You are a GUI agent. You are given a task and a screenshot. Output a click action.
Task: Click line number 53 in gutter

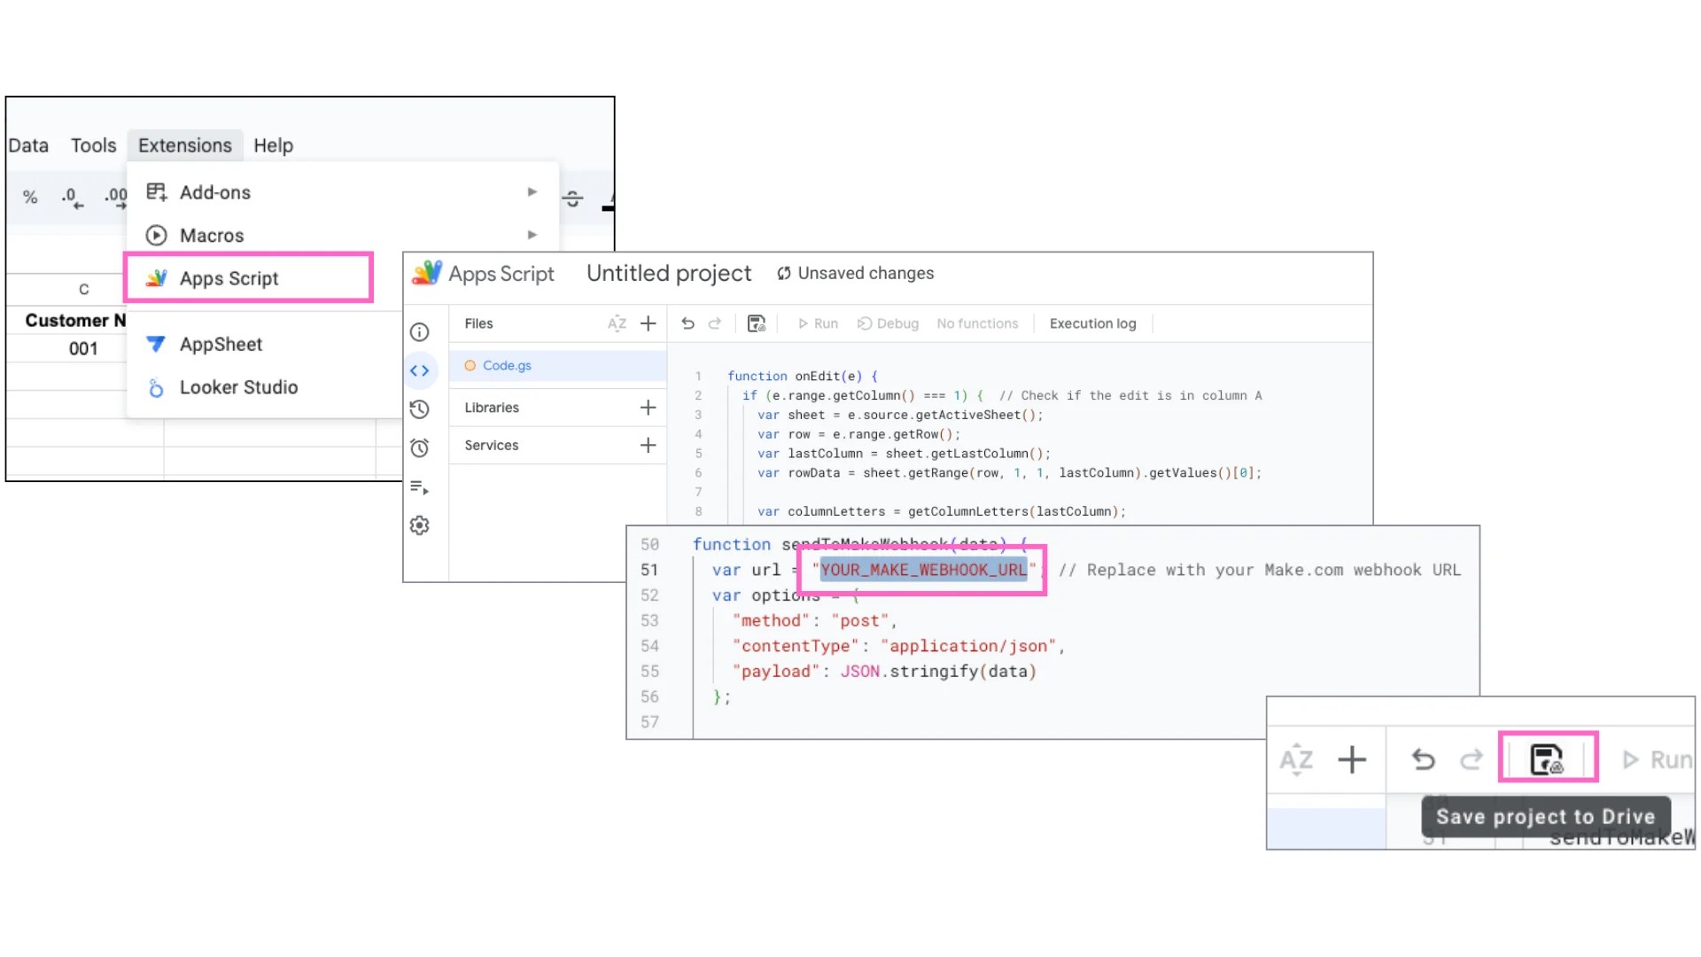point(649,620)
